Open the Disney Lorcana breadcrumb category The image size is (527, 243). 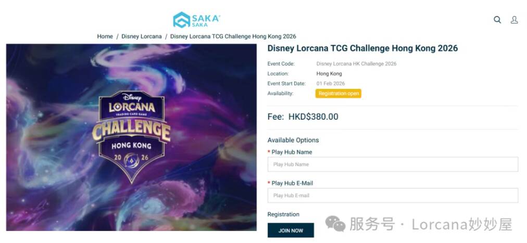[142, 36]
